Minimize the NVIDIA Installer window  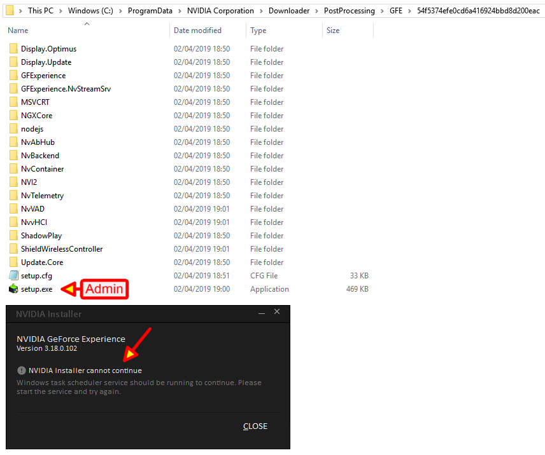(x=262, y=312)
